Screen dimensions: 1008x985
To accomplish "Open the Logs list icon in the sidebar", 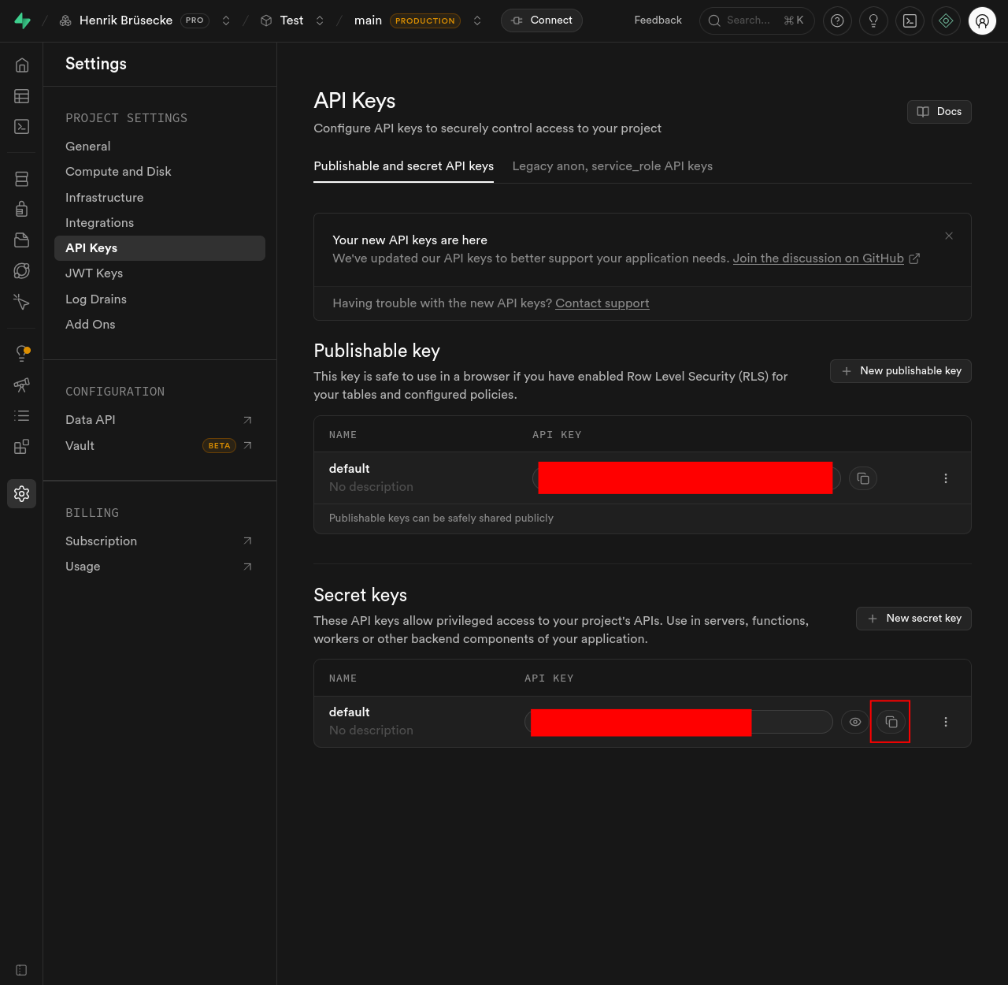I will (x=21, y=415).
